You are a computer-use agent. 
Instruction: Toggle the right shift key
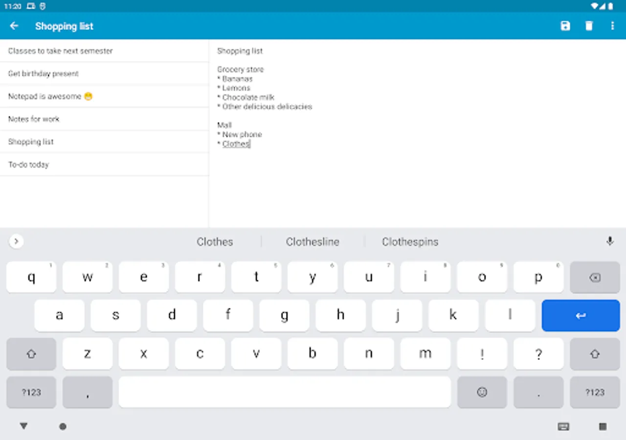(x=595, y=353)
